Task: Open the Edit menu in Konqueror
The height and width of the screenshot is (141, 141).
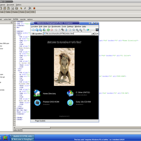Action: [41, 26]
